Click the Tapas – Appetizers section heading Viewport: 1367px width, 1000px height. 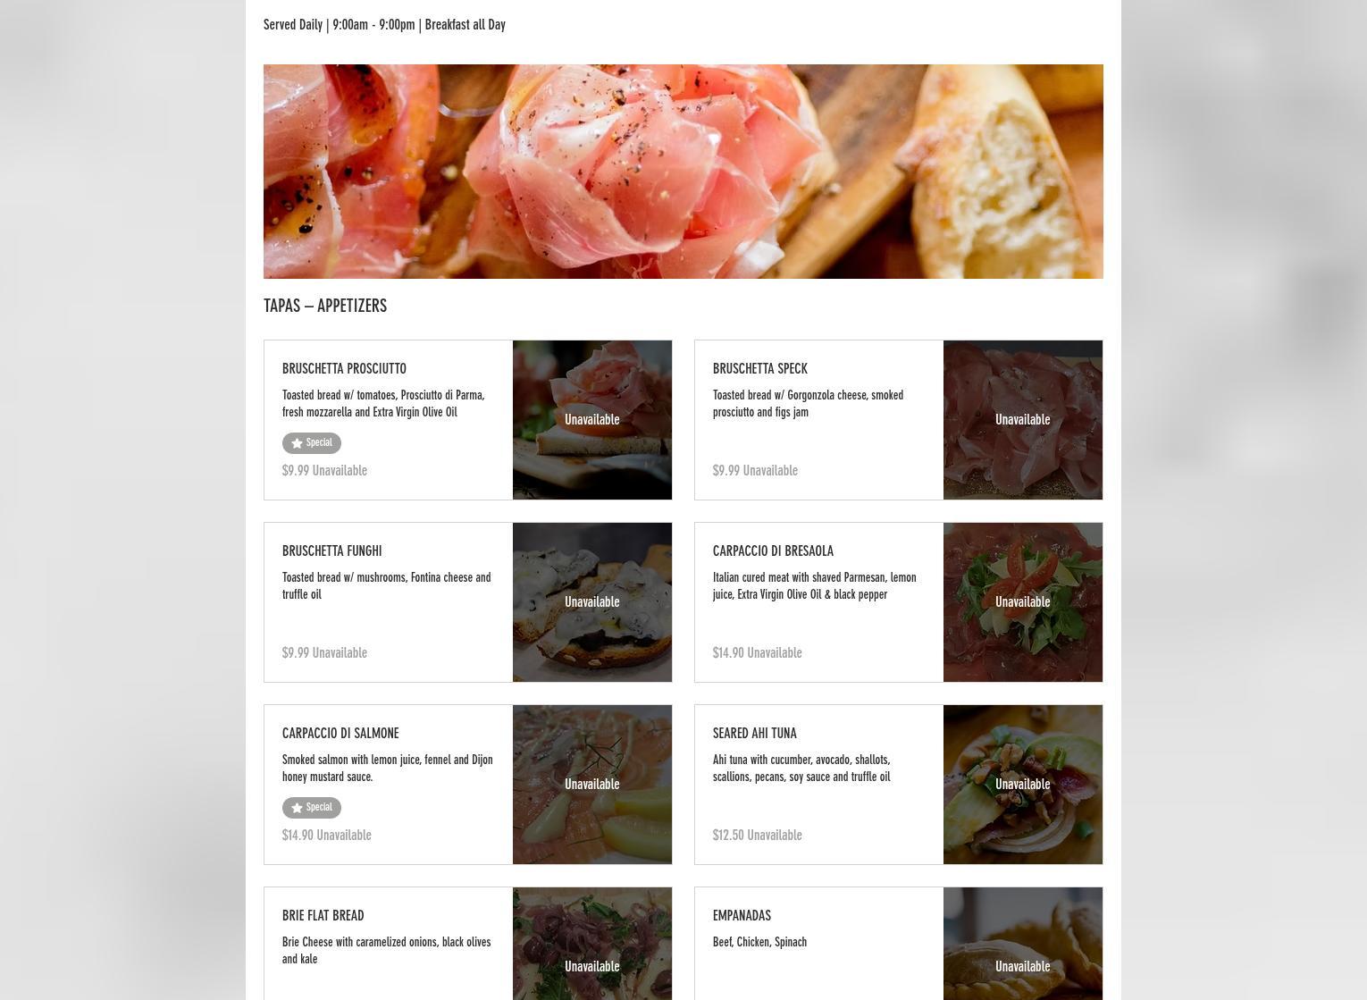(325, 306)
